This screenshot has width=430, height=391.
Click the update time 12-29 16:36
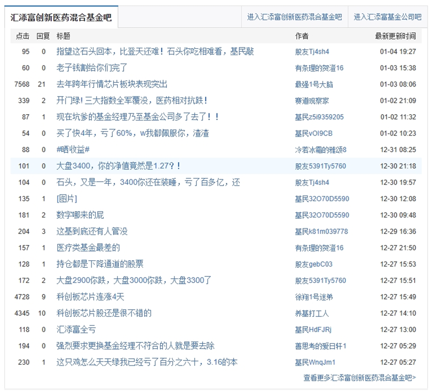tap(398, 232)
